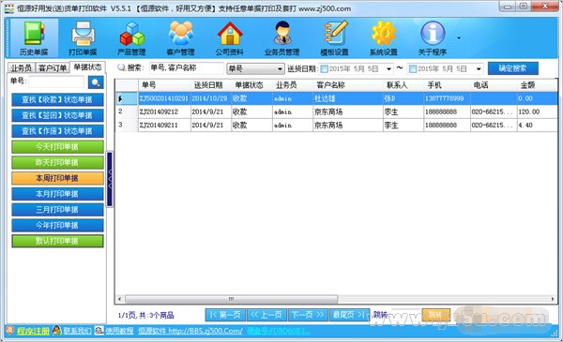Image resolution: width=563 pixels, height=342 pixels.
Task: Click the horizontal scrollbar thumb
Action: (x=231, y=299)
